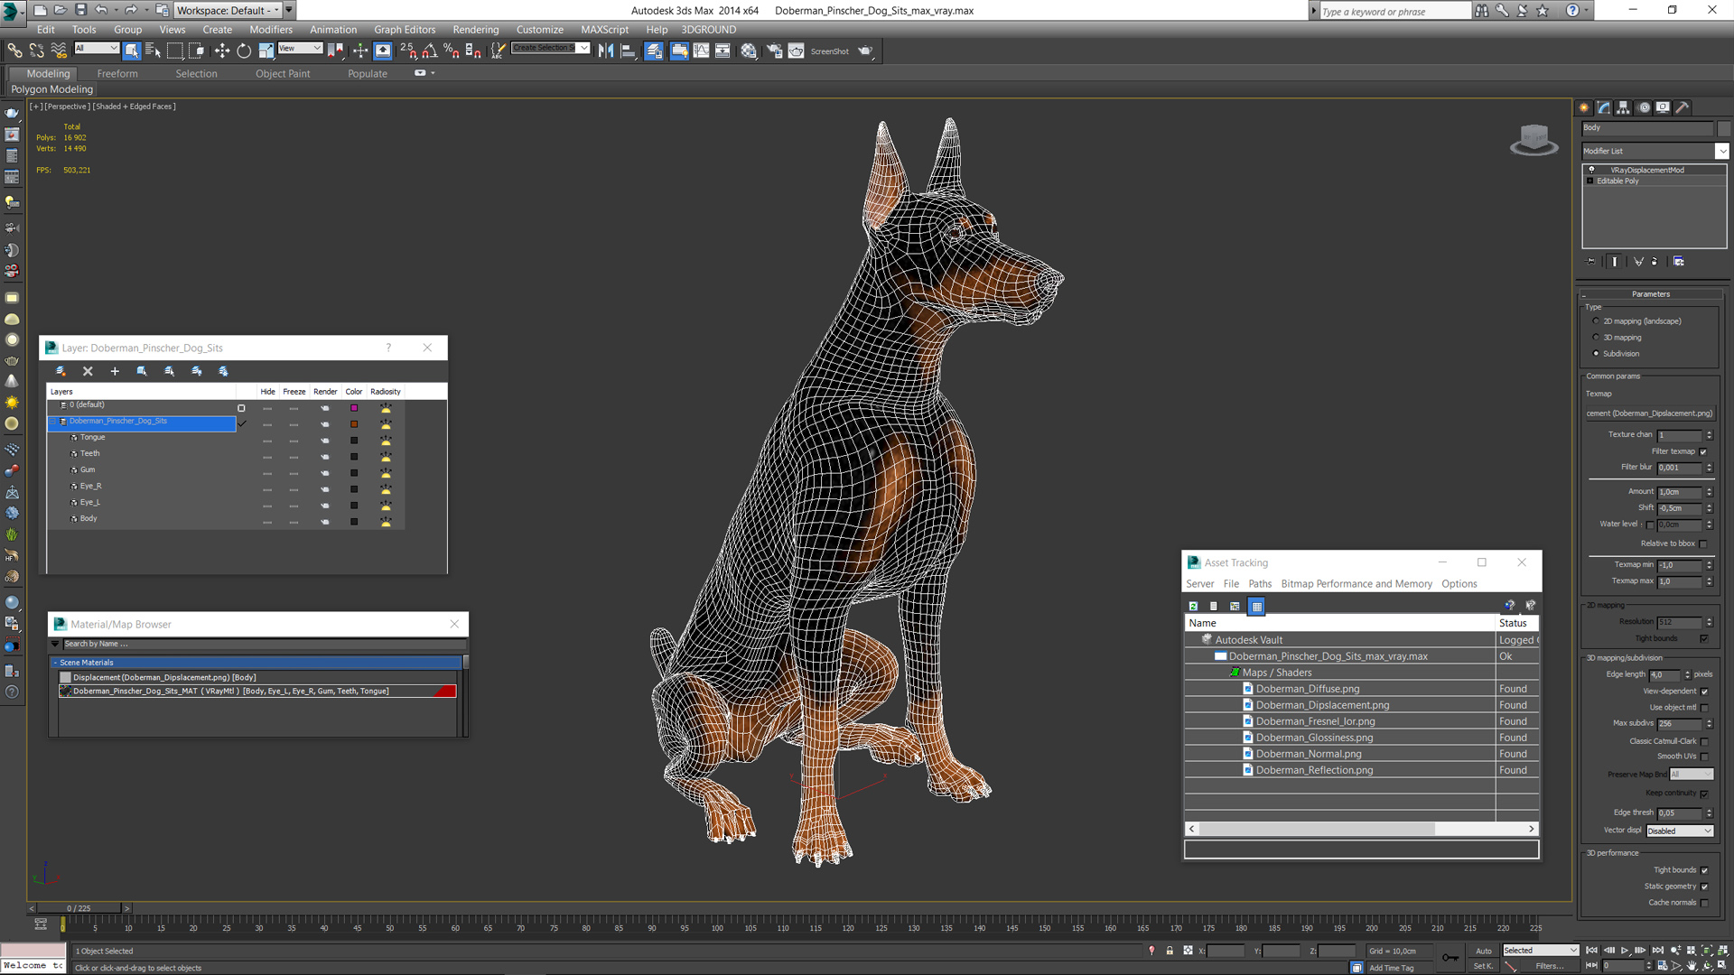This screenshot has height=975, width=1734.
Task: Play the animation
Action: pos(1625,951)
